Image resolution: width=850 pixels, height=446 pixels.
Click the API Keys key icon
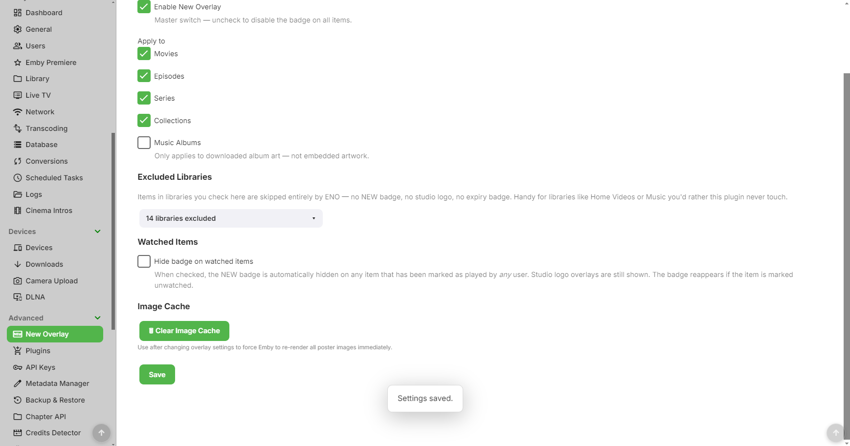(x=18, y=367)
